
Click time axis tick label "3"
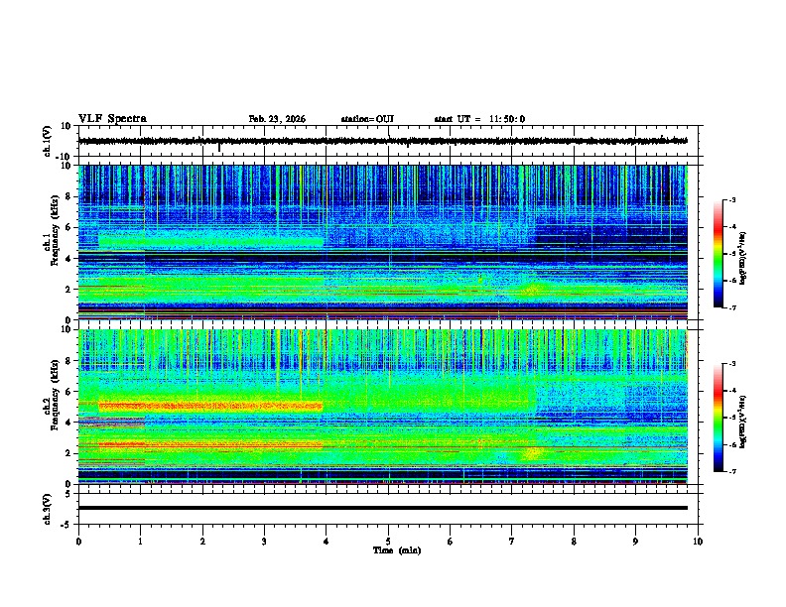coord(264,542)
